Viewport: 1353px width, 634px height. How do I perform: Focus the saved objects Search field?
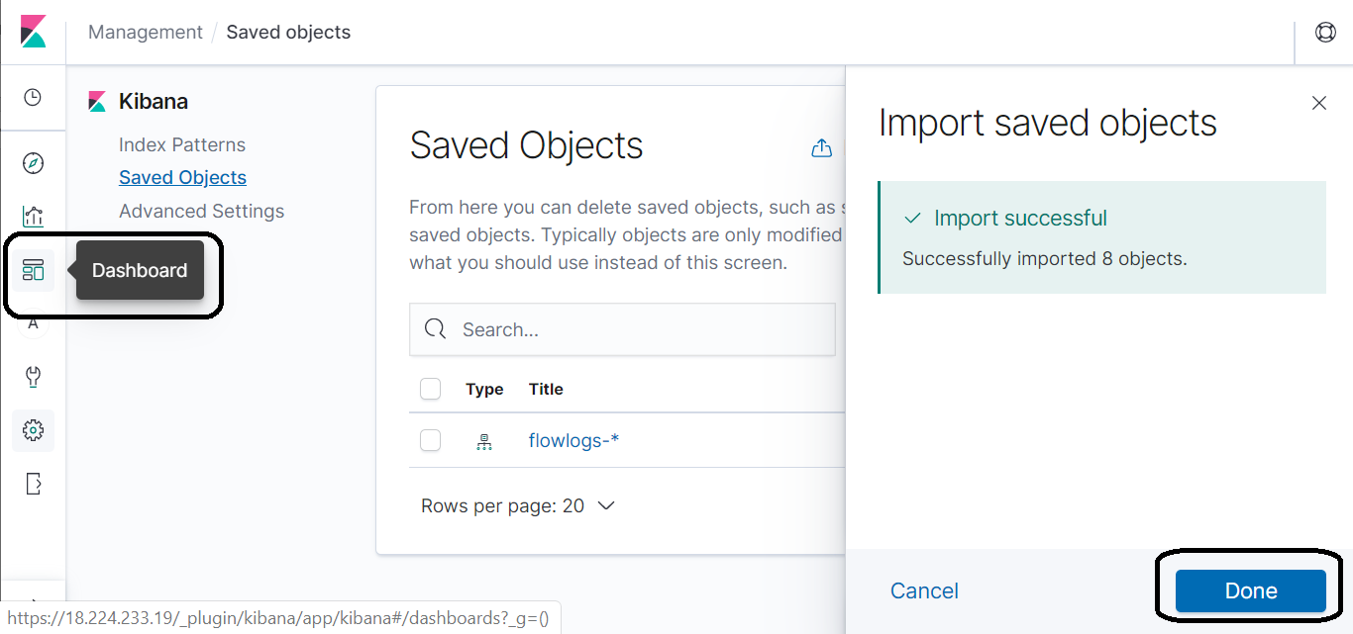pyautogui.click(x=622, y=329)
